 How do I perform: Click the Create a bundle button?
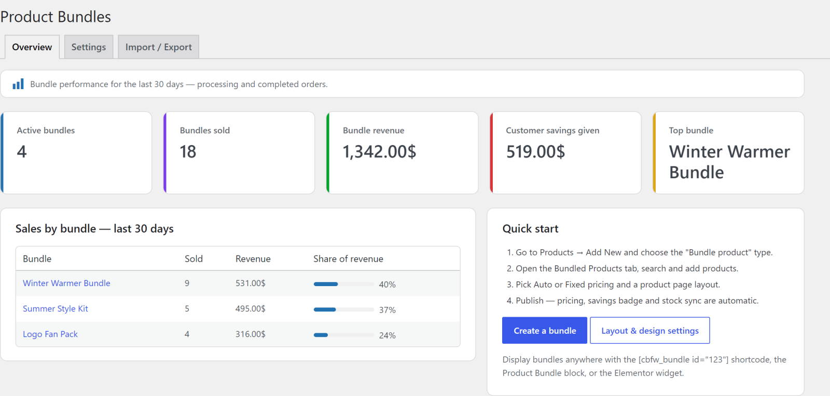545,331
